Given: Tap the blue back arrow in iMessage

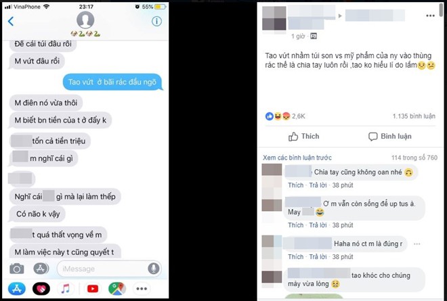Looking at the screenshot, I should click(x=11, y=22).
